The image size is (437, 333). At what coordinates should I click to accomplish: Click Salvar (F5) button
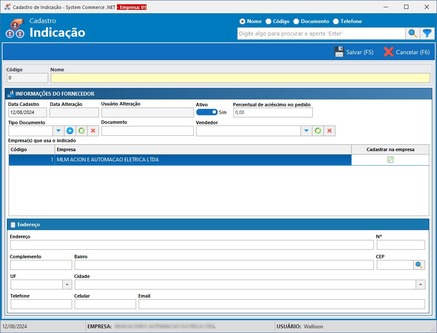(x=354, y=52)
